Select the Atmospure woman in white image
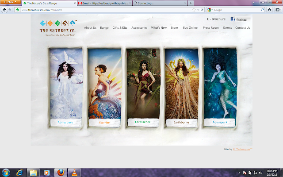283x177 pixels. click(x=66, y=83)
